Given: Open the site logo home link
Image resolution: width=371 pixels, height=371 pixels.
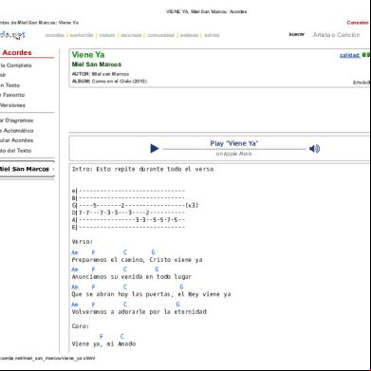Looking at the screenshot, I should [x=12, y=35].
